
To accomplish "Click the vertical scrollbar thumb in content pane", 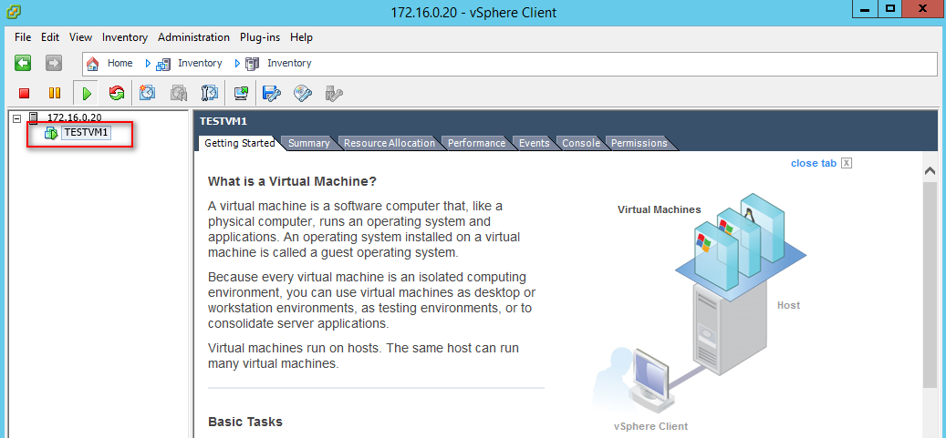I will coord(930,283).
